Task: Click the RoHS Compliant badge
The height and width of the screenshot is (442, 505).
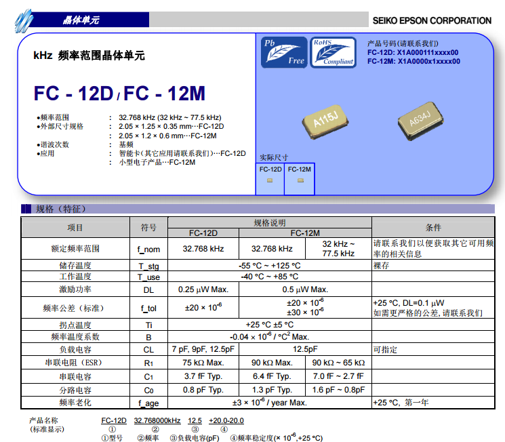Action: click(333, 52)
